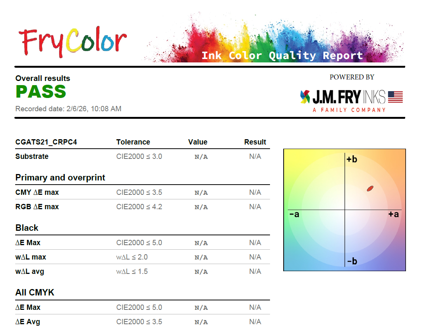Screen dimensions: 423x328
Task: Click the tolerance wΔL ≤ 2.0
Action: 132,257
